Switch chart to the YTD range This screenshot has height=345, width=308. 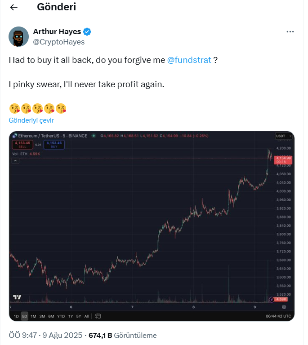61,316
